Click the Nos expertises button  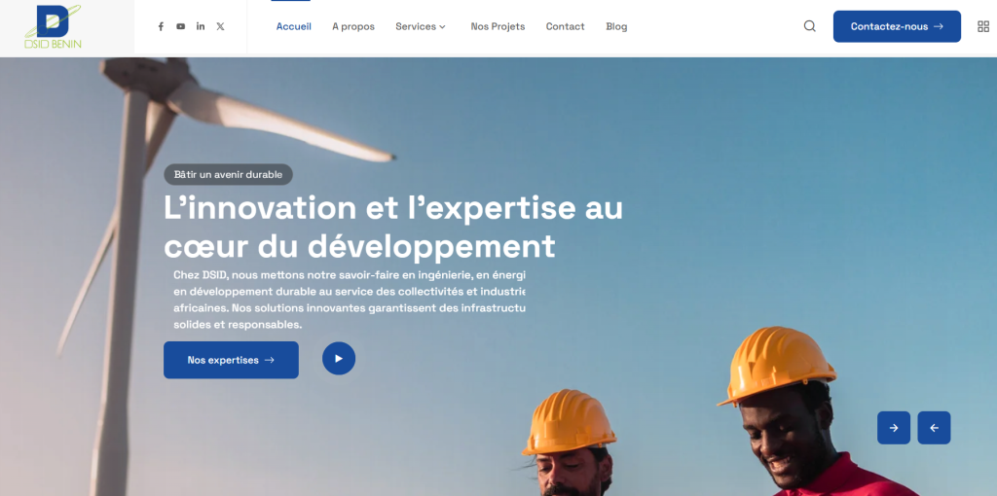pyautogui.click(x=231, y=360)
